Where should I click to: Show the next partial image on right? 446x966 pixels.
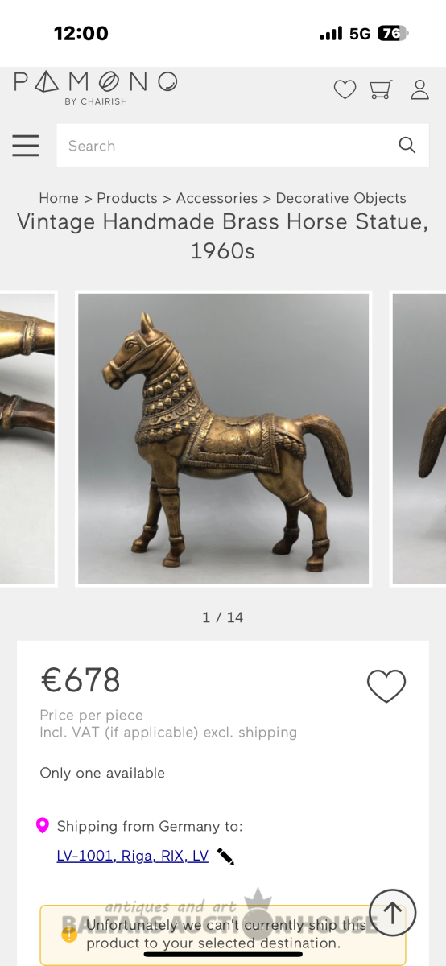coord(418,439)
